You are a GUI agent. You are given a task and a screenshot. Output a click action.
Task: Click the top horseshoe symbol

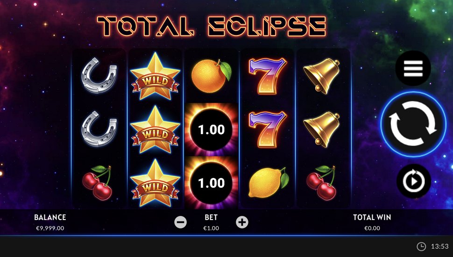(x=99, y=75)
